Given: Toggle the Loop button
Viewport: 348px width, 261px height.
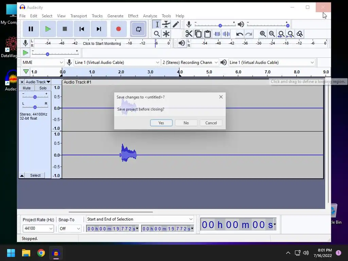Looking at the screenshot, I should 139,29.
